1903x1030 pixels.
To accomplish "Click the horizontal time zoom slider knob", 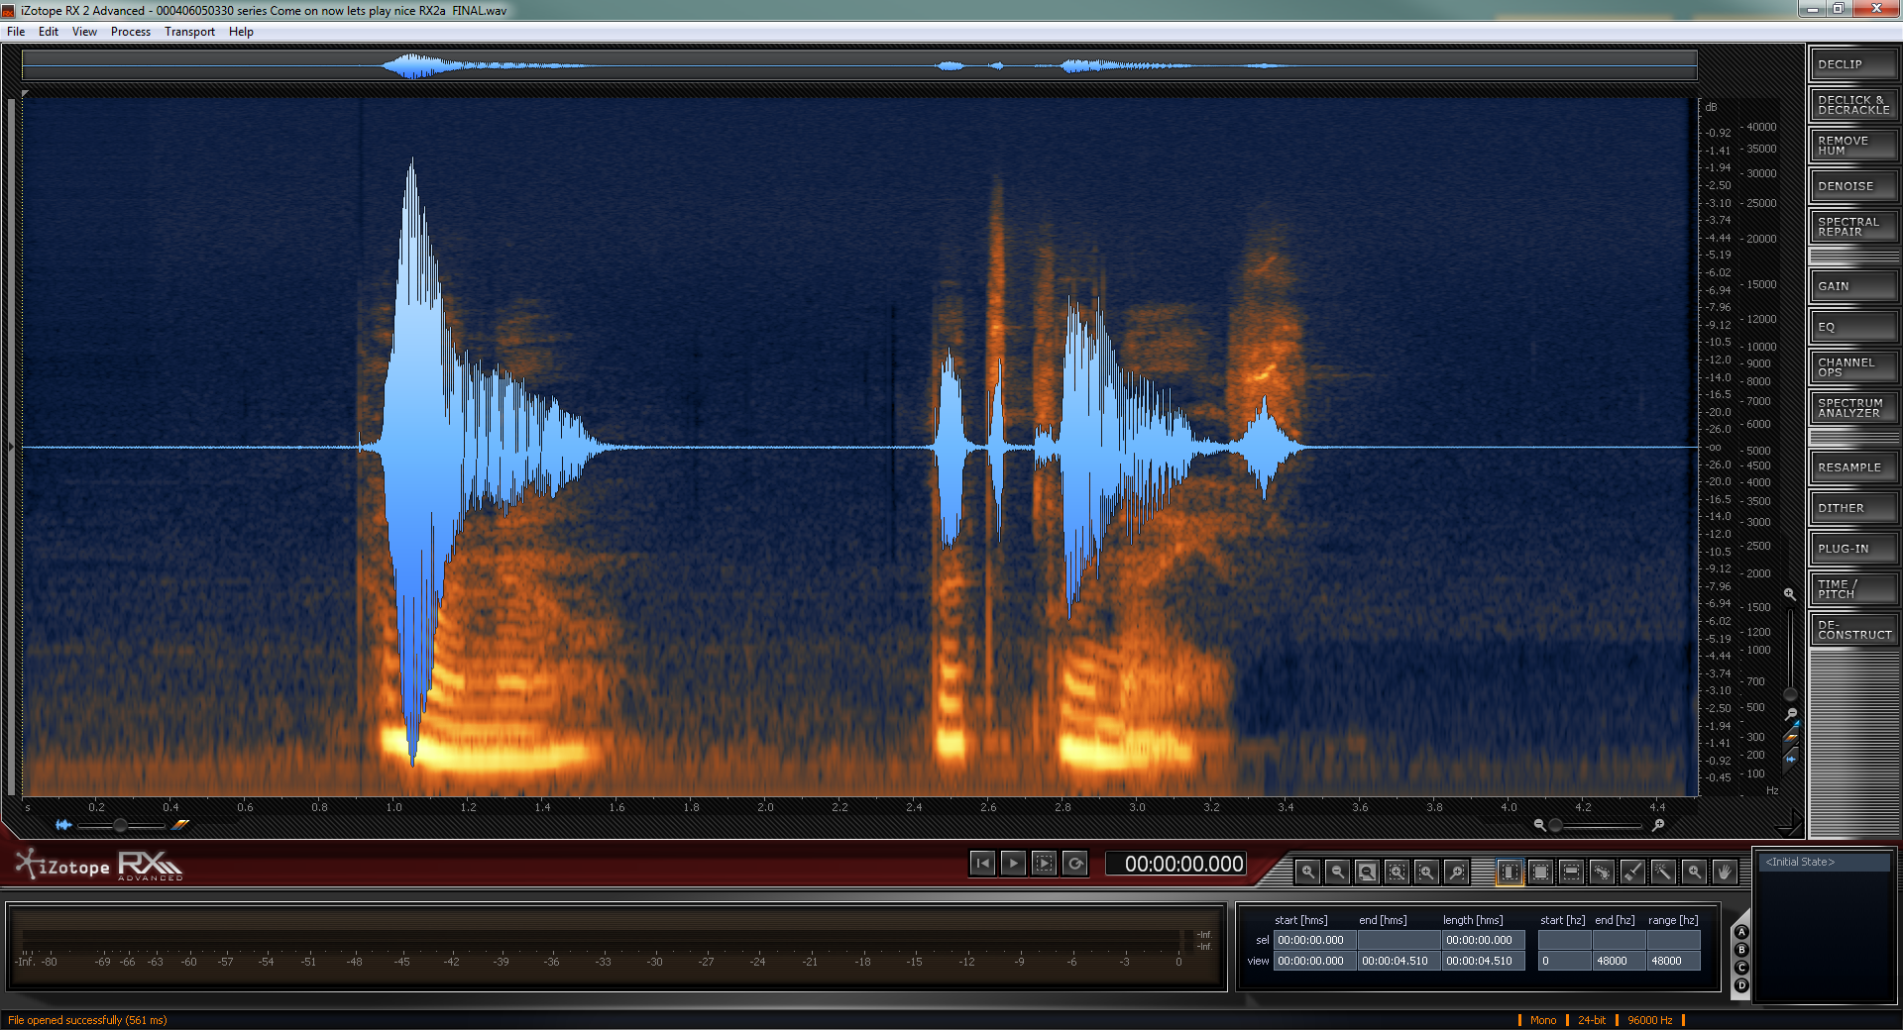I will pyautogui.click(x=1555, y=825).
